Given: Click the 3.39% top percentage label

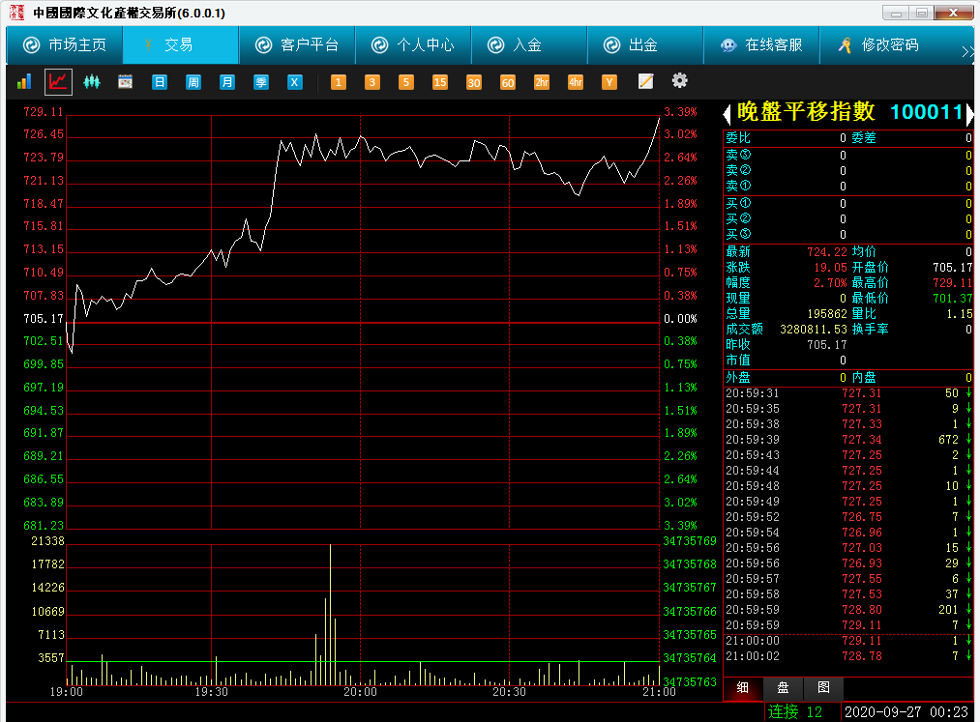Looking at the screenshot, I should [680, 112].
